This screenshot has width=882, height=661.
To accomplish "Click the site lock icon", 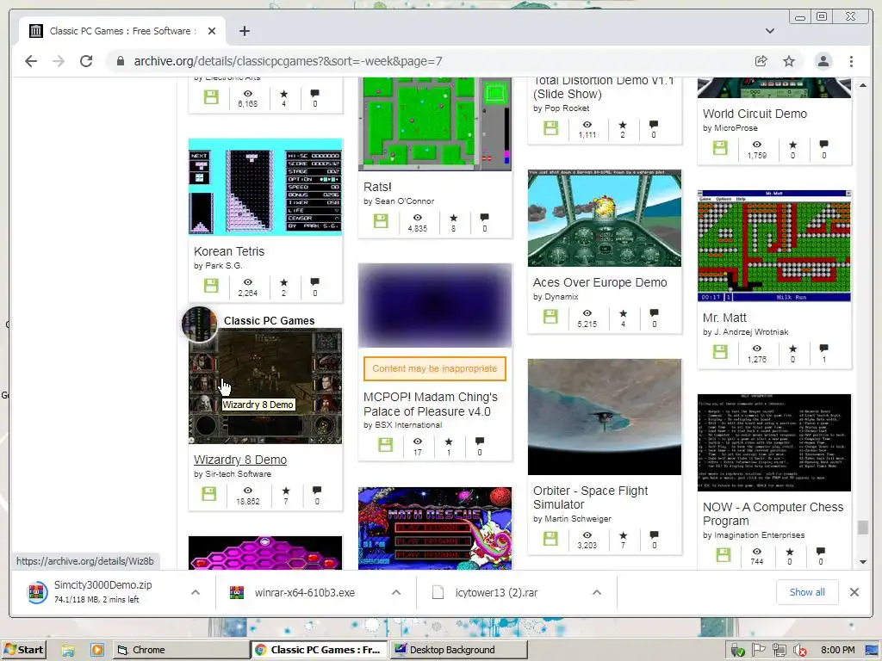I will pos(120,61).
